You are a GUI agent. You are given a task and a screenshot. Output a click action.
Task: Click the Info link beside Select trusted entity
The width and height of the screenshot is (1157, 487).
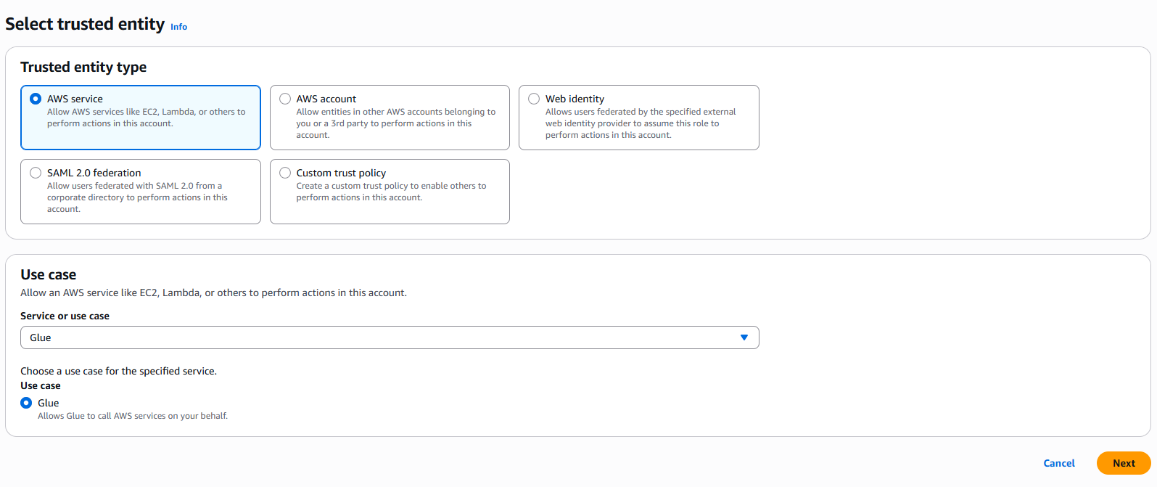tap(178, 27)
